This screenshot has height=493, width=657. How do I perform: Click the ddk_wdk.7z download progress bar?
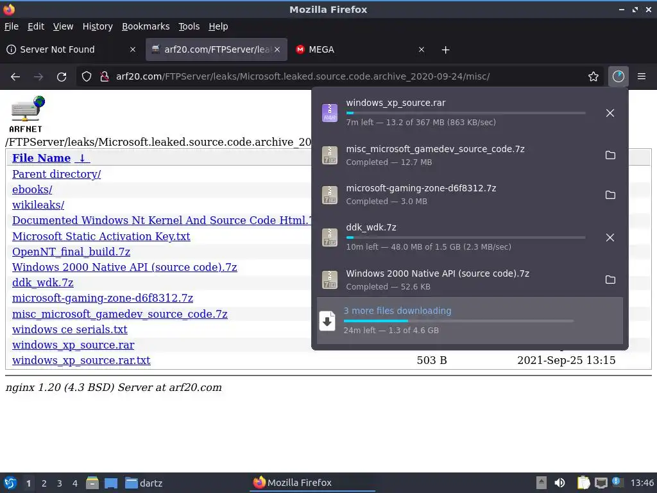(x=466, y=238)
